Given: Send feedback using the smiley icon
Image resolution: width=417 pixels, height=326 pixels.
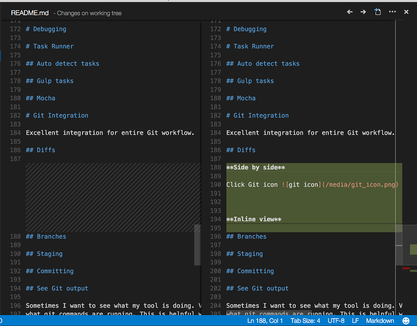Looking at the screenshot, I should click(x=405, y=321).
